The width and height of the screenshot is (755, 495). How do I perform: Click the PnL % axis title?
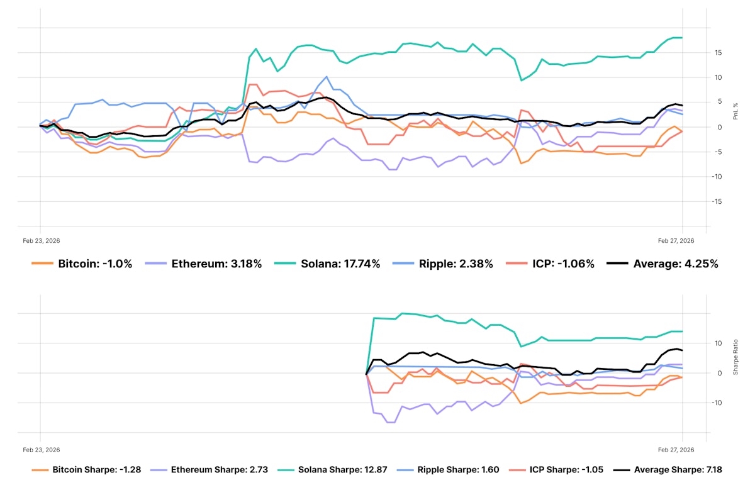735,111
